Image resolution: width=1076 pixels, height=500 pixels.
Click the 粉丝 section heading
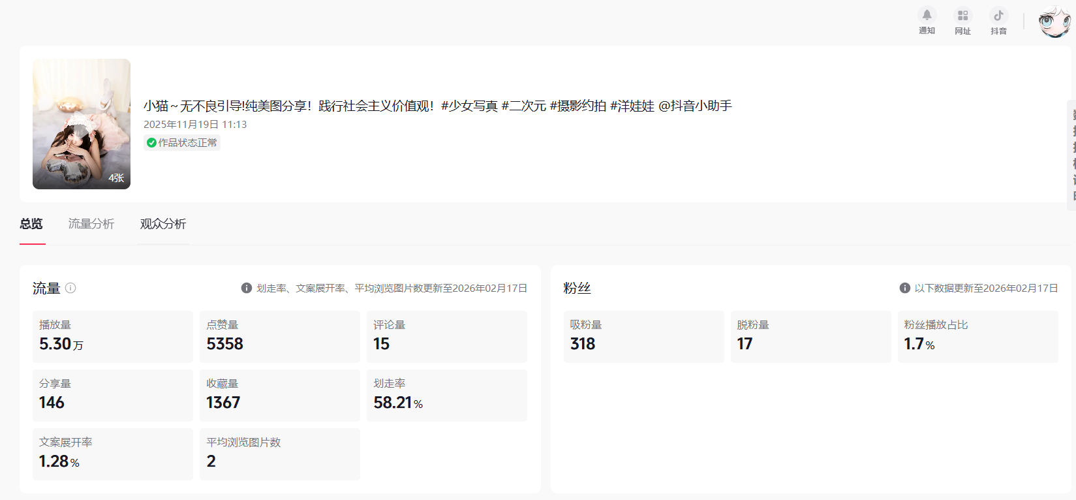577,288
